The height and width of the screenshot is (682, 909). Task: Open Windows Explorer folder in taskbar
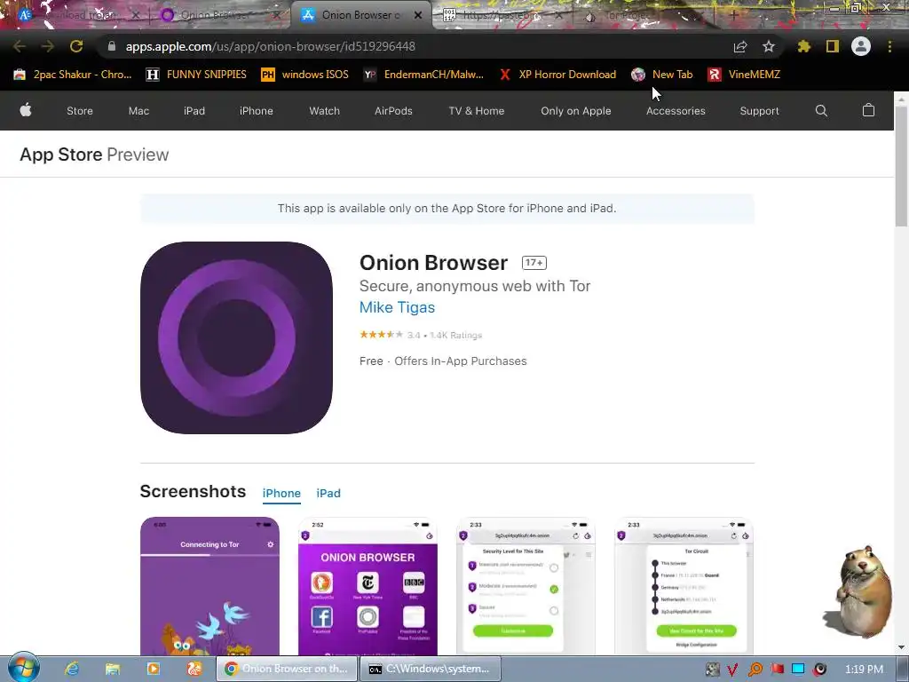(113, 669)
